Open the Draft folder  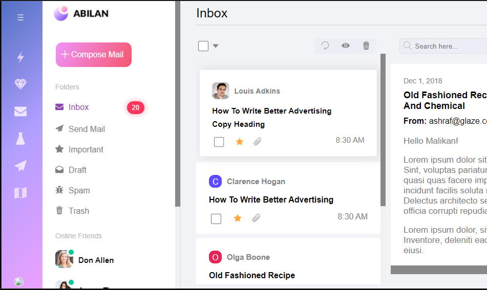71,170
